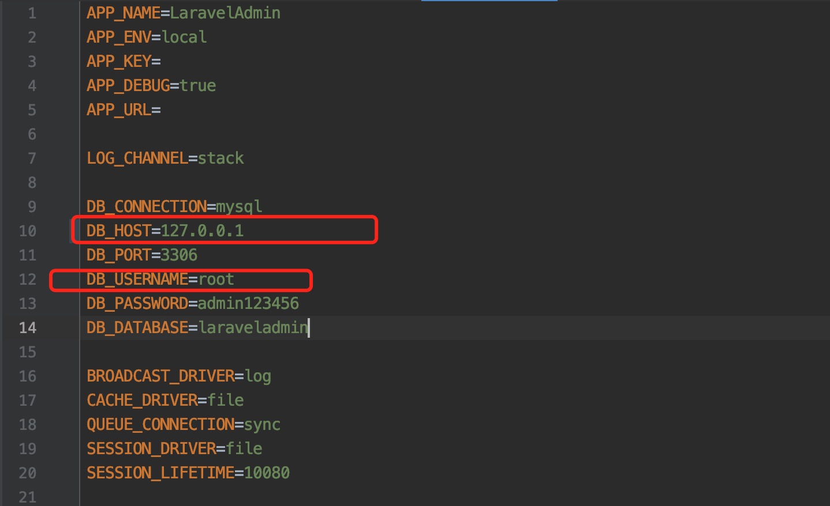The height and width of the screenshot is (506, 830).
Task: Click gutter line number 1
Action: [x=32, y=13]
